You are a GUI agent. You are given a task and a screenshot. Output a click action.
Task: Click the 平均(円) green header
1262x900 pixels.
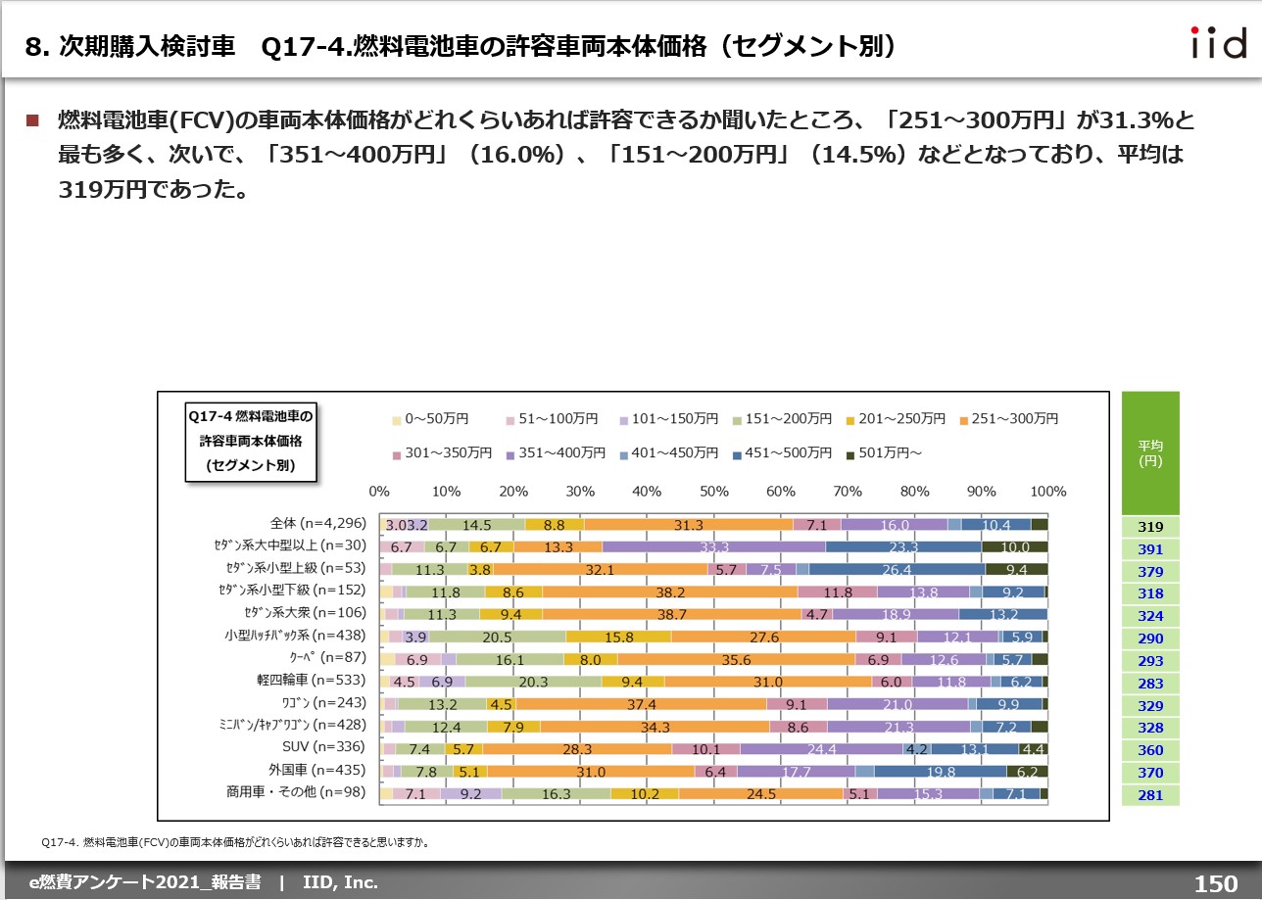click(x=1150, y=452)
